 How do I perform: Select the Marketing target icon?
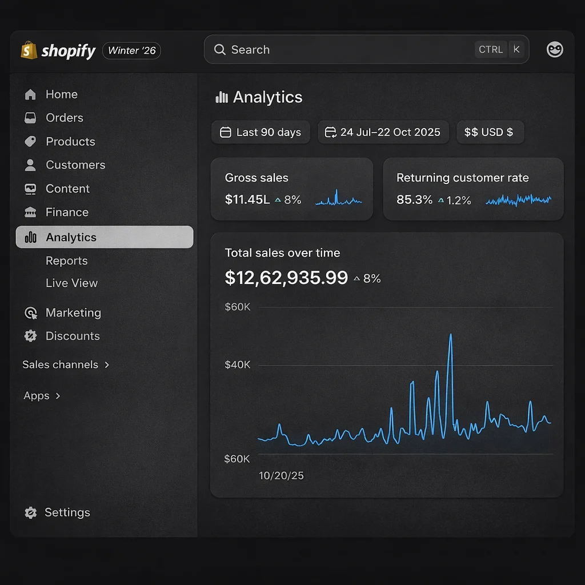coord(30,313)
